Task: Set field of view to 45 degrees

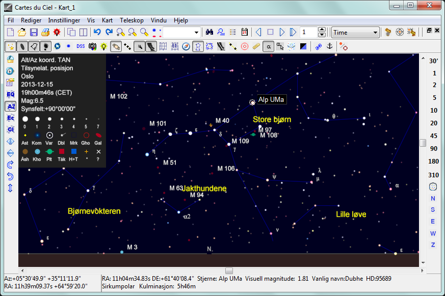Action: (433, 136)
